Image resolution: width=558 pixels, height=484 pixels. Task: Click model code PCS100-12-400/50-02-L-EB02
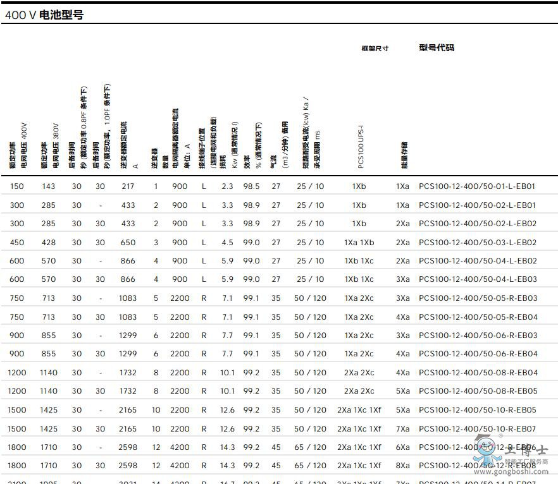[477, 224]
